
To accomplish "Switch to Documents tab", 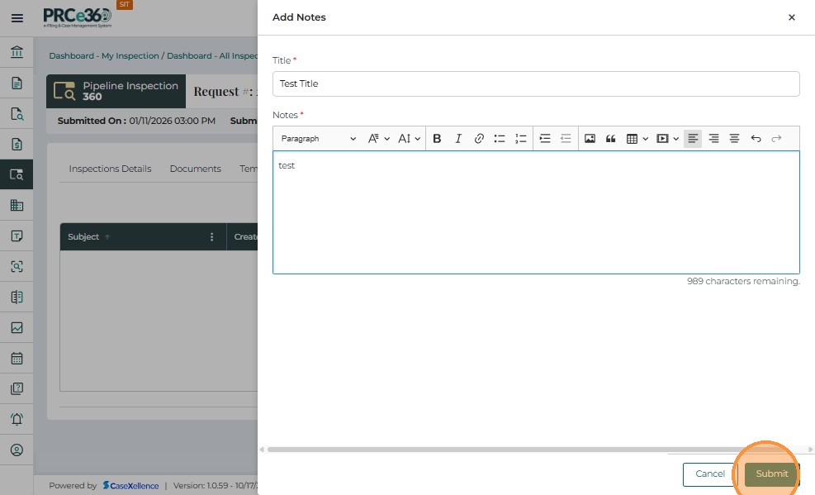I will coord(196,169).
